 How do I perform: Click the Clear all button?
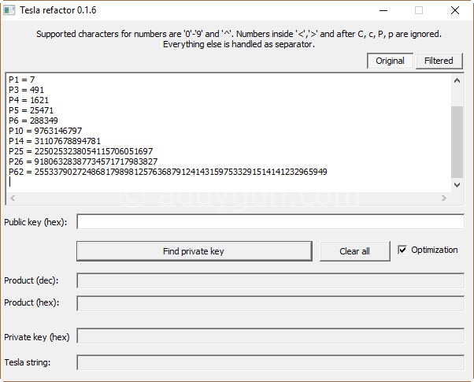[x=354, y=251]
